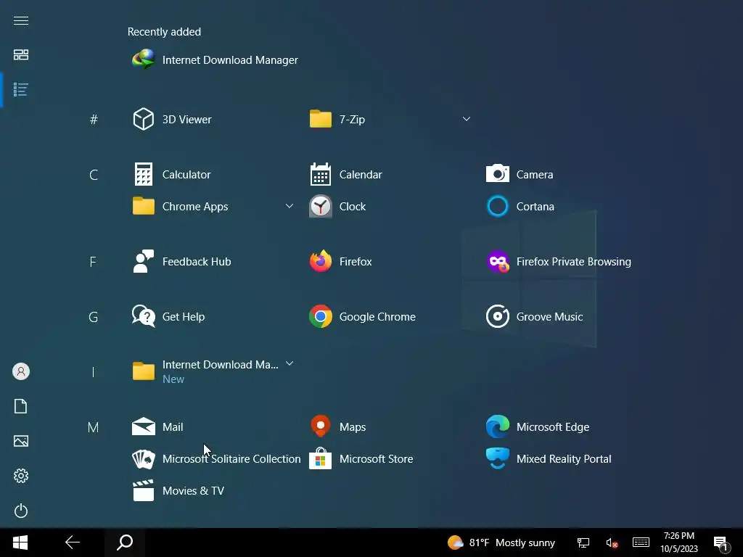Open the Calculator app

(x=171, y=175)
